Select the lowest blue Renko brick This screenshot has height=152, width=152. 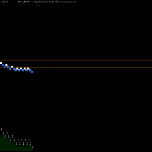(32, 72)
